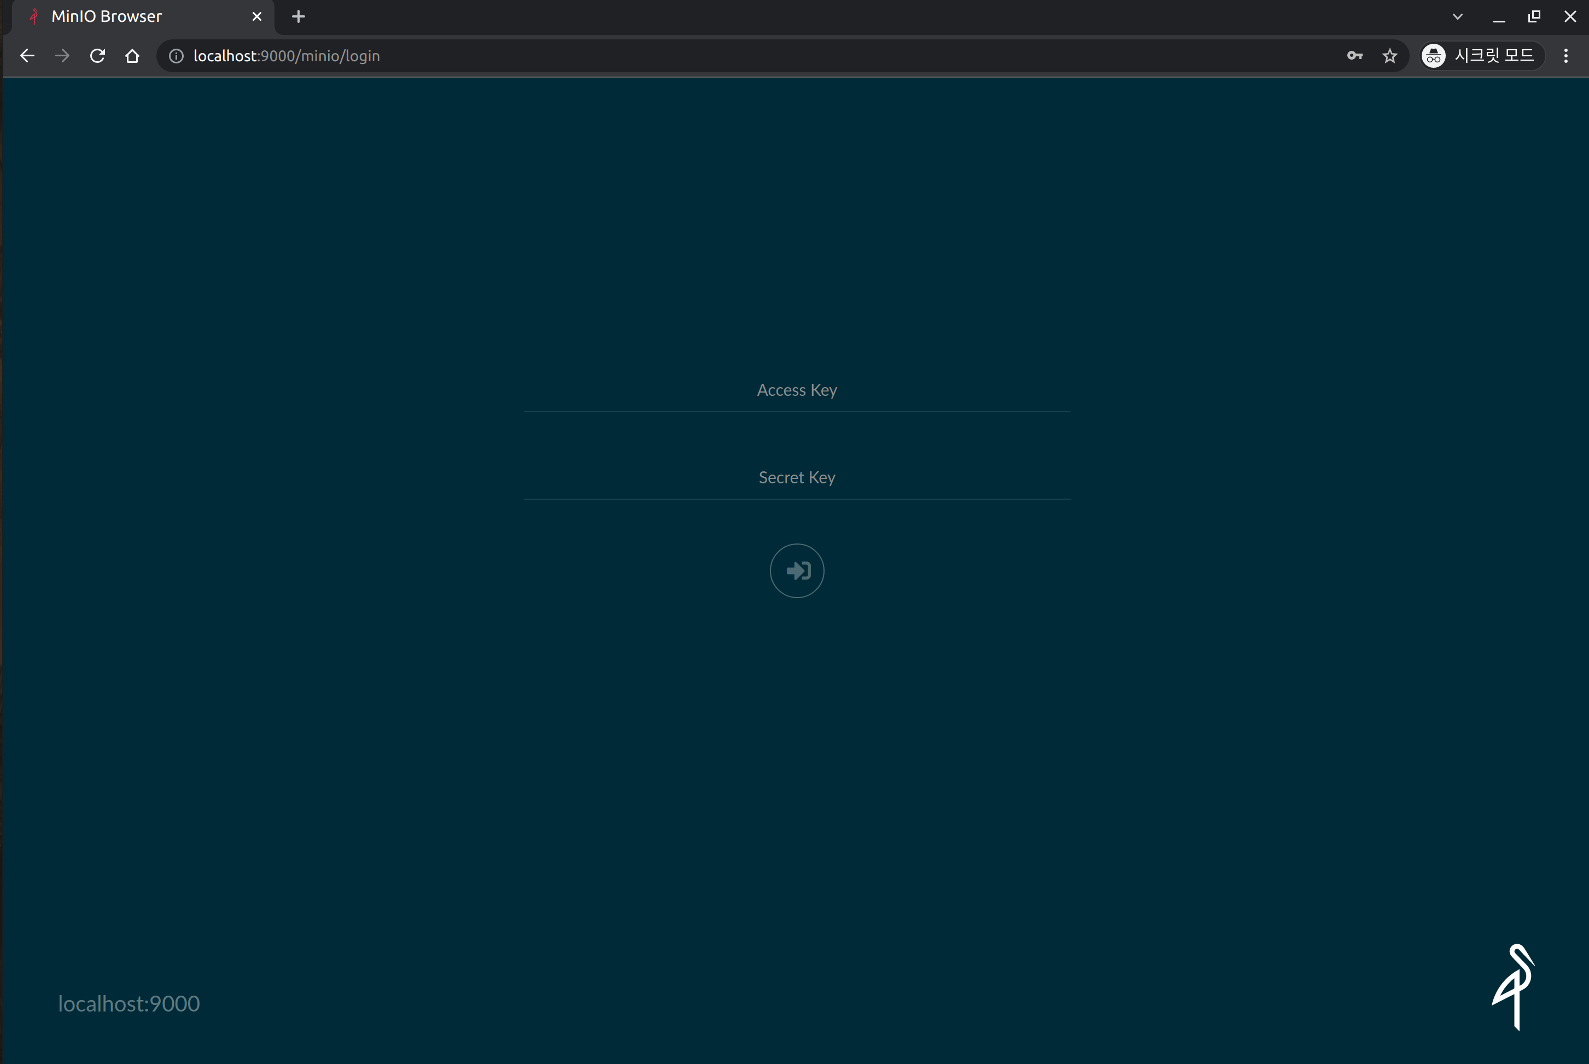This screenshot has height=1064, width=1589.
Task: Restore down the browser window
Action: pos(1534,16)
